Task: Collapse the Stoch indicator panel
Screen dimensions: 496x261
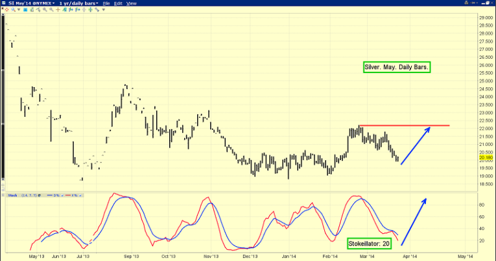Action: 3,194
